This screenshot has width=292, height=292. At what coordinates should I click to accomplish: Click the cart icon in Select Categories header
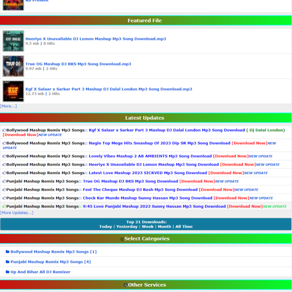point(122,239)
